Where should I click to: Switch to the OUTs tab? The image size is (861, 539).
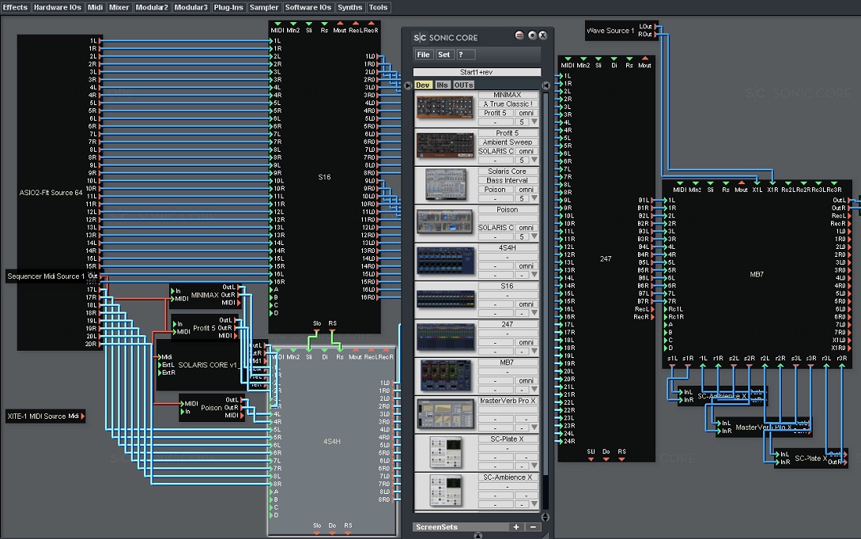click(463, 85)
